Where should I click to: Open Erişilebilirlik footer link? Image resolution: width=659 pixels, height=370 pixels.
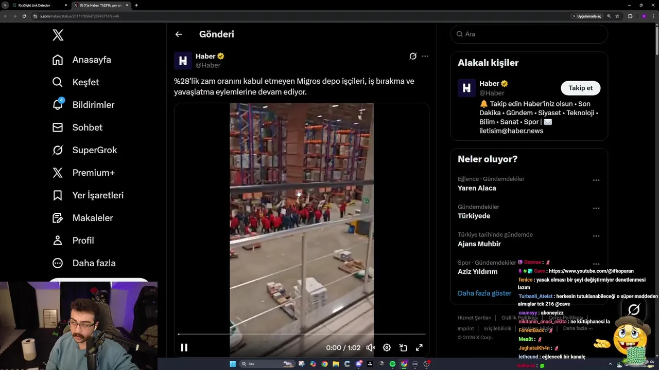[497, 328]
